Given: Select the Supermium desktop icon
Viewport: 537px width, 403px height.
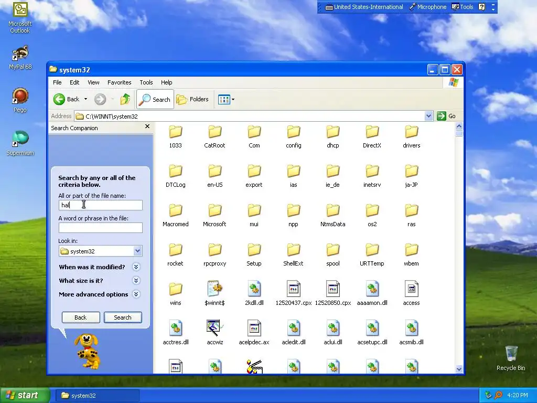Looking at the screenshot, I should point(20,143).
